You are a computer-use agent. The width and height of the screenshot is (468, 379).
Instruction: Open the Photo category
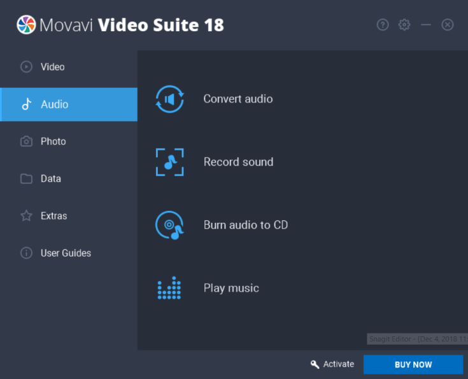[x=69, y=141]
